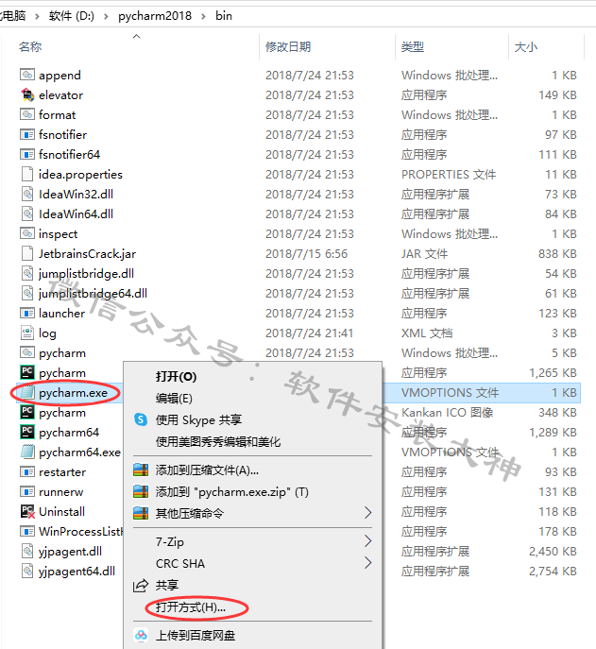Click the fsnotifier64 application icon
The height and width of the screenshot is (649, 596).
click(x=27, y=154)
